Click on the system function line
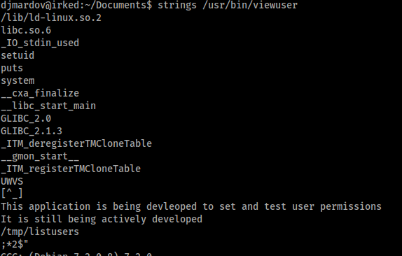 pyautogui.click(x=18, y=80)
